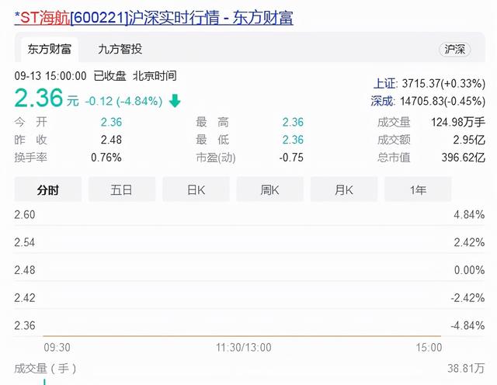
Task: Select the 月K chart tab
Action: point(344,190)
